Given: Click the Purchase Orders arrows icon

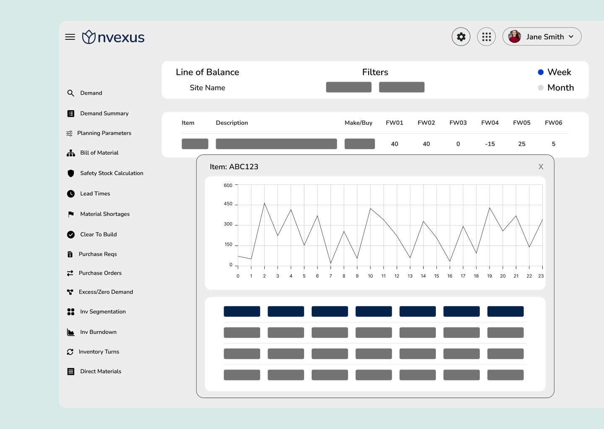Looking at the screenshot, I should click(x=70, y=273).
